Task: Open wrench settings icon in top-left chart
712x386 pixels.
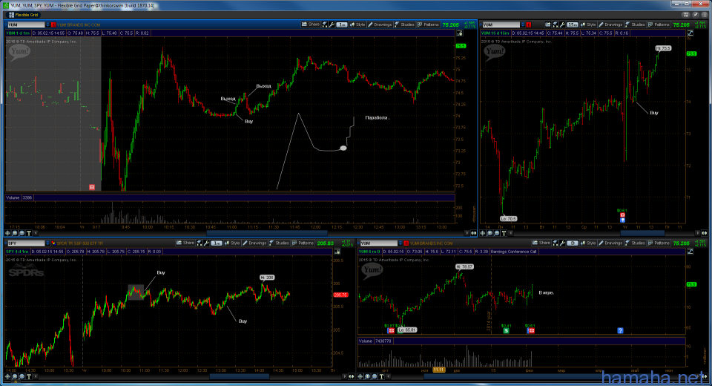Action: point(332,24)
